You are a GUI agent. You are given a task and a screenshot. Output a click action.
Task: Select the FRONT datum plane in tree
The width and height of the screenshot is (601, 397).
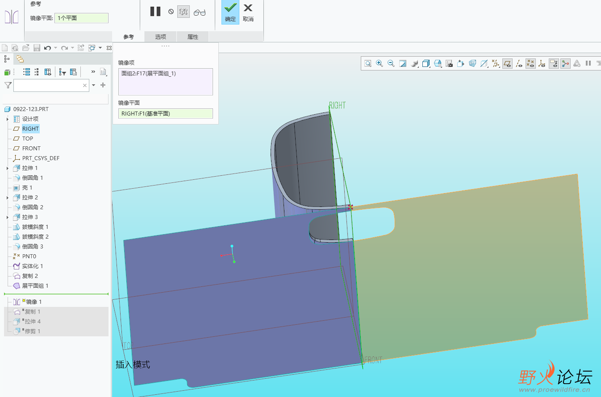pyautogui.click(x=31, y=149)
